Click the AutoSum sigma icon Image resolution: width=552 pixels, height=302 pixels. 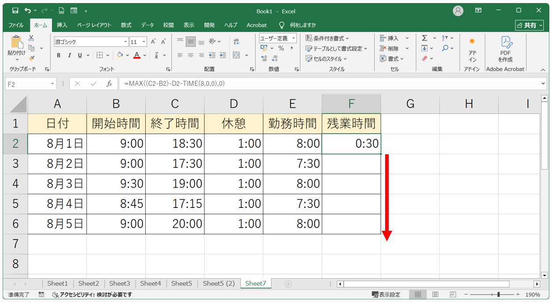424,38
